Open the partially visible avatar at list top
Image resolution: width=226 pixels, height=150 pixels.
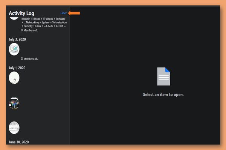[x=14, y=17]
